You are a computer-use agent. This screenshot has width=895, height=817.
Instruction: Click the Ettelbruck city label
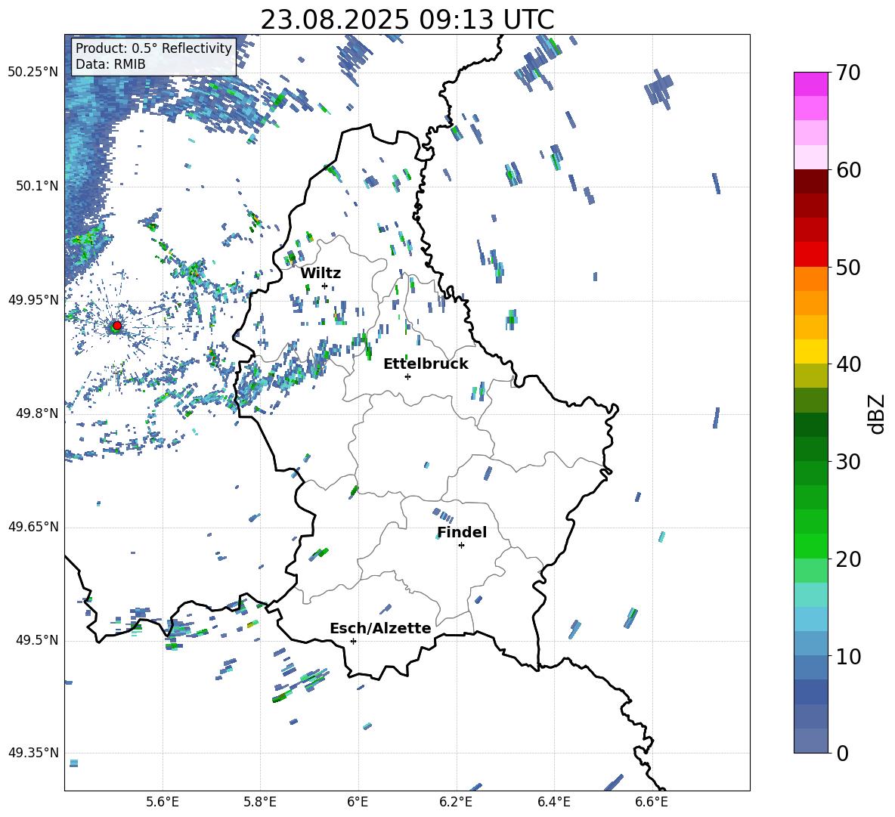[x=426, y=364]
